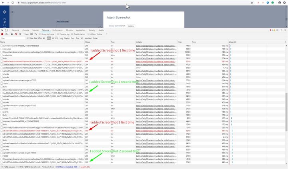Filter requests by Img type
The image size is (288, 169).
click(62, 38)
